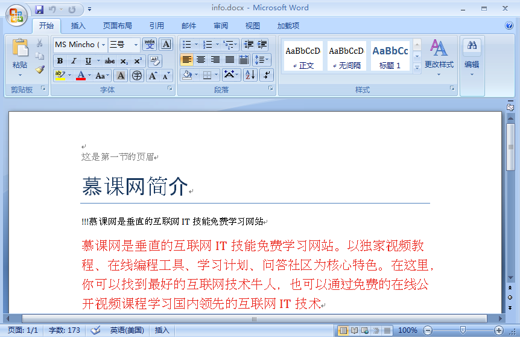Increase paragraph indent
Viewport: 520px width, 337px height.
(262, 44)
